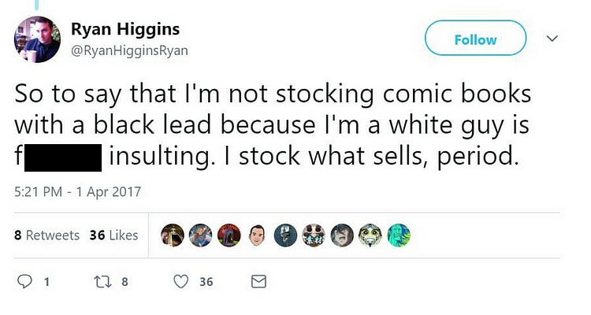Click the teal-green avatar at row end

[x=399, y=235]
